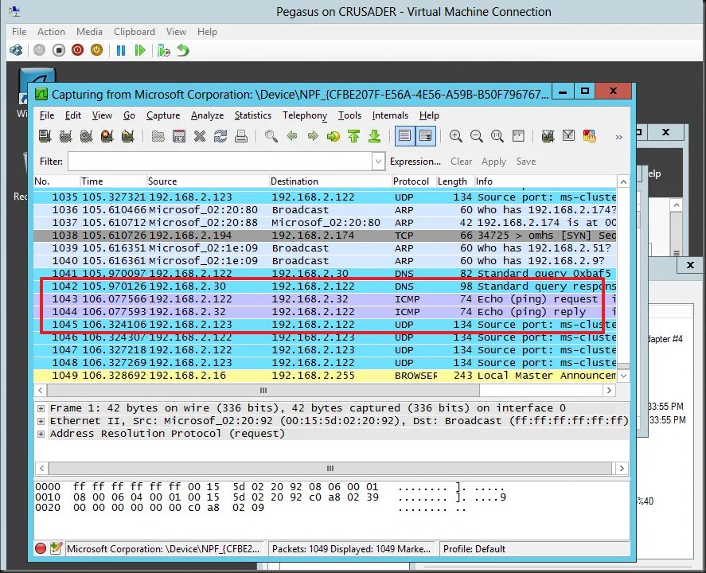This screenshot has width=706, height=573.
Task: Go back in packet history
Action: pyautogui.click(x=292, y=136)
